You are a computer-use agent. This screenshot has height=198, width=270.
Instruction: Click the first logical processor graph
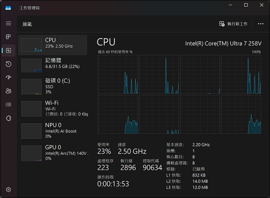pyautogui.click(x=118, y=74)
